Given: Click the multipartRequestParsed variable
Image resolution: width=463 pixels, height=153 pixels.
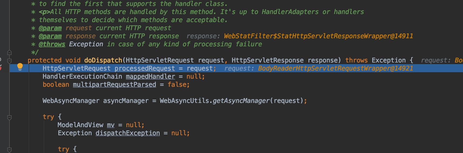Looking at the screenshot, I should click(115, 85).
